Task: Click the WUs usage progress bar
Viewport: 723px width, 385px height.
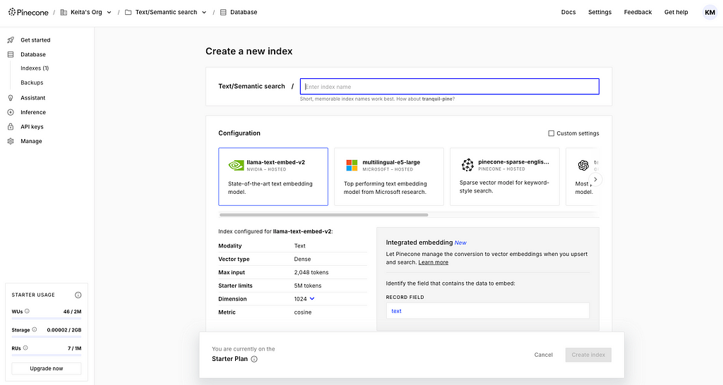Action: 46,318
